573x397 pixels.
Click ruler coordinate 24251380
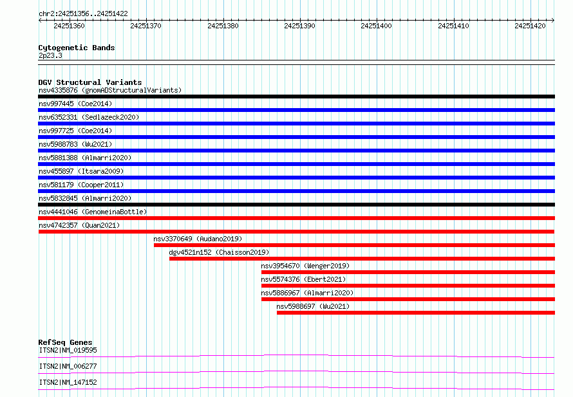[223, 26]
